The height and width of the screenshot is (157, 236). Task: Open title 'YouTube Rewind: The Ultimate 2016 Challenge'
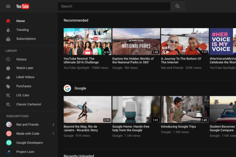coord(81,60)
